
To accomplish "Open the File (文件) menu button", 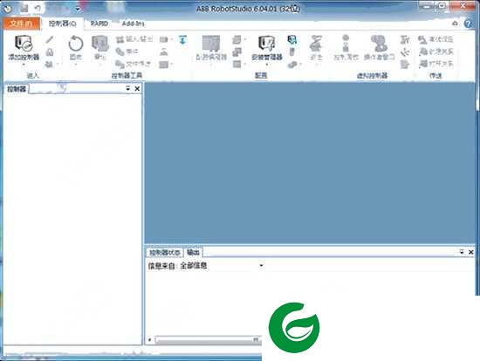I will (21, 24).
